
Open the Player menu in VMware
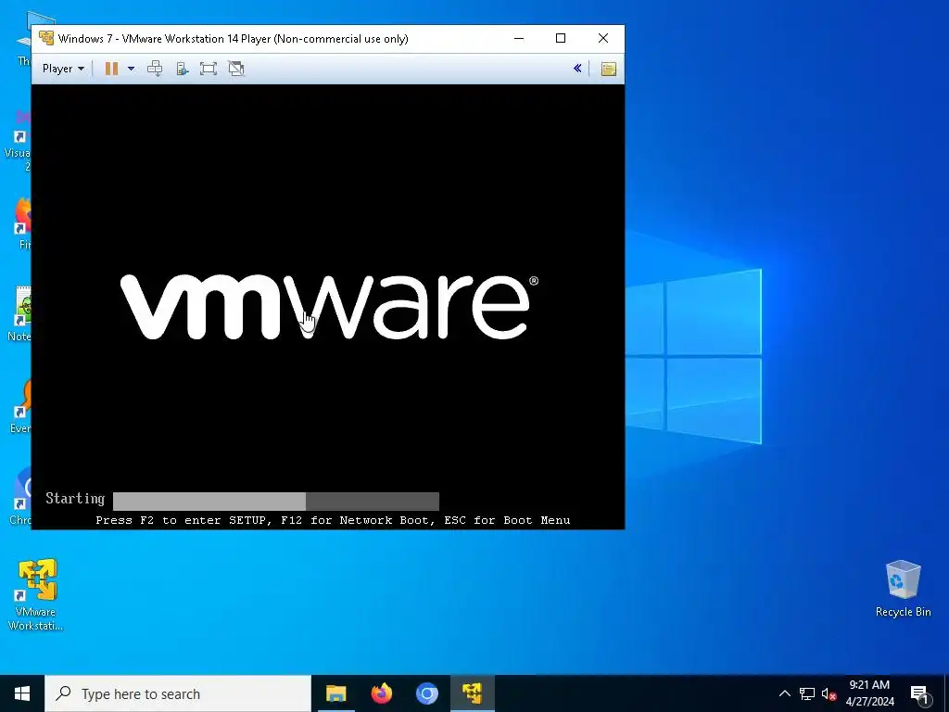[63, 69]
